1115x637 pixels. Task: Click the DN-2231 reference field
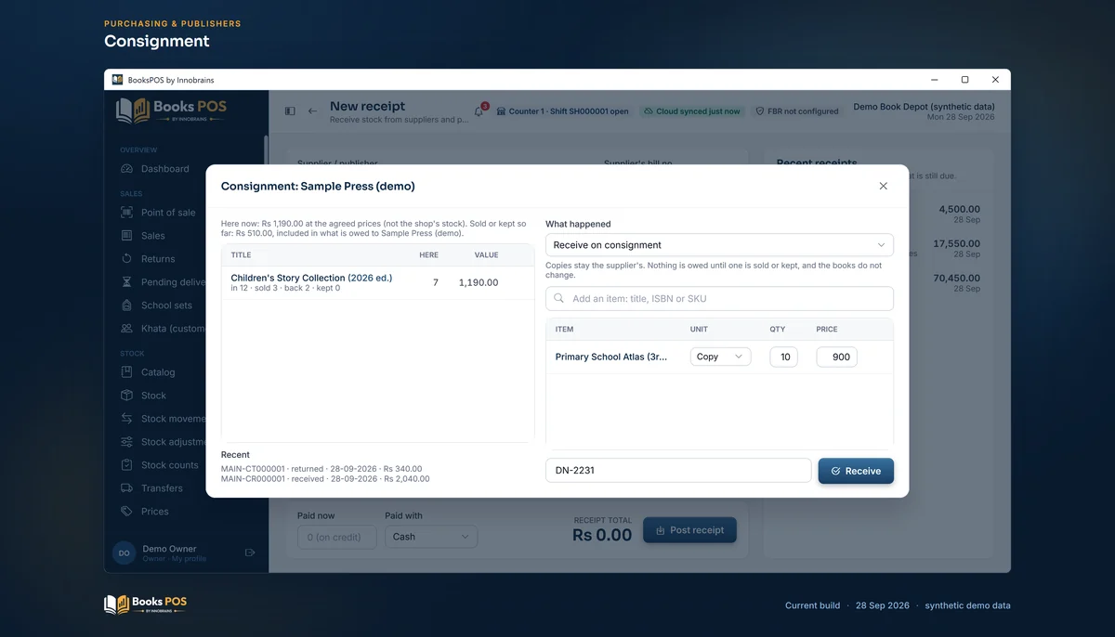click(678, 471)
